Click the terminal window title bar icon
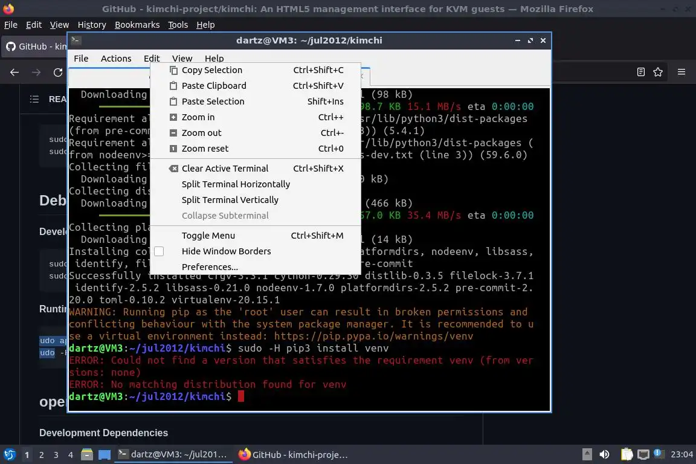The height and width of the screenshot is (464, 696). click(x=76, y=40)
